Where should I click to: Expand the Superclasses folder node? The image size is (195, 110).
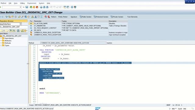point(1,38)
